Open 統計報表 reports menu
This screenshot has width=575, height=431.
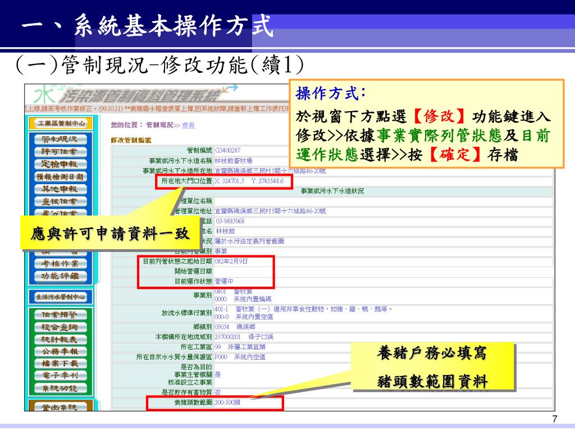click(61, 340)
